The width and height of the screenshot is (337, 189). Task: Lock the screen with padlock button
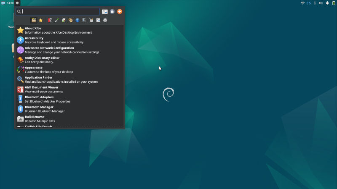pos(112,12)
